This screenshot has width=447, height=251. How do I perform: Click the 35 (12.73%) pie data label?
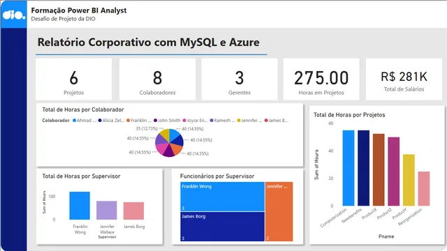pyautogui.click(x=147, y=128)
